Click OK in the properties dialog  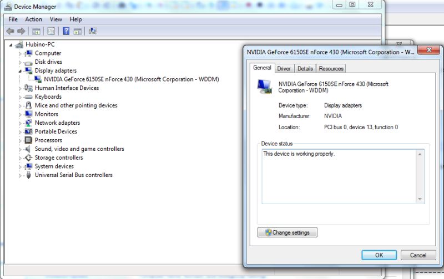[x=379, y=255]
